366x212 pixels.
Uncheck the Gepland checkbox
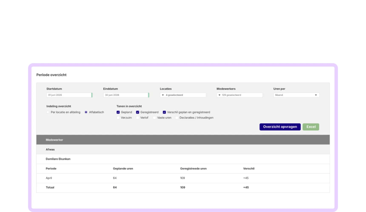click(x=118, y=112)
